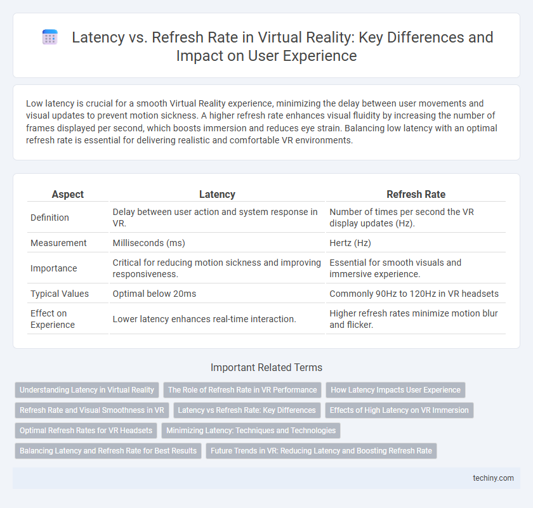Screen dimensions: 533x508
Task: Click the 'Importance' row label
Action: 54,268
